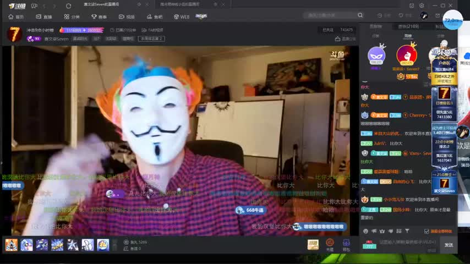The height and width of the screenshot is (264, 470).
Task: Open the 赛事 events navigation item
Action: tap(99, 17)
